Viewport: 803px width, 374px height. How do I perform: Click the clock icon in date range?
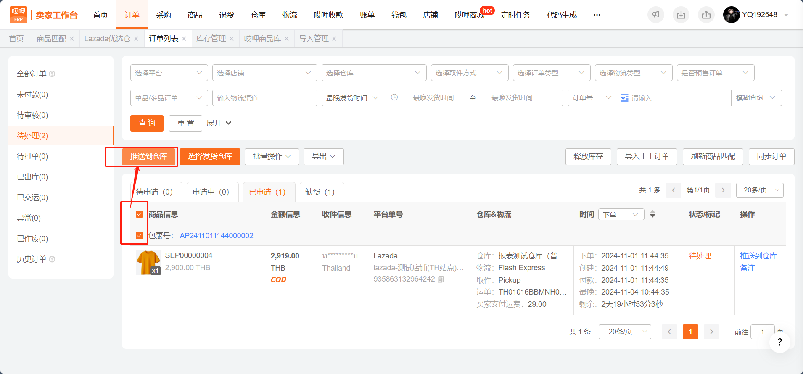click(394, 97)
